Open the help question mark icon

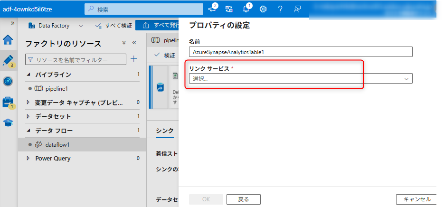click(x=280, y=9)
